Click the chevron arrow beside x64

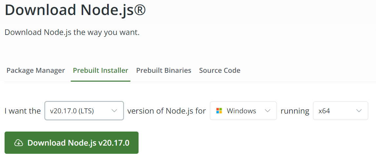359,111
